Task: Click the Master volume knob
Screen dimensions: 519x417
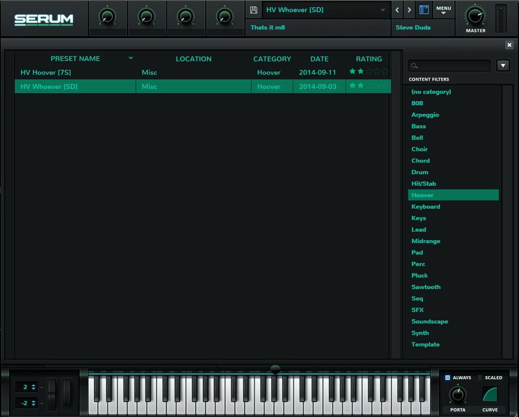Action: pos(475,15)
